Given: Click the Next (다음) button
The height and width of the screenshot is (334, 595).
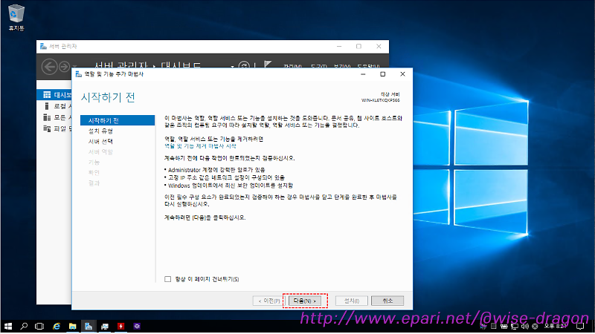Looking at the screenshot, I should pyautogui.click(x=305, y=301).
